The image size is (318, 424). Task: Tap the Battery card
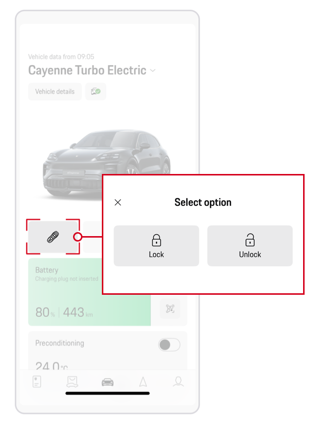point(89,293)
